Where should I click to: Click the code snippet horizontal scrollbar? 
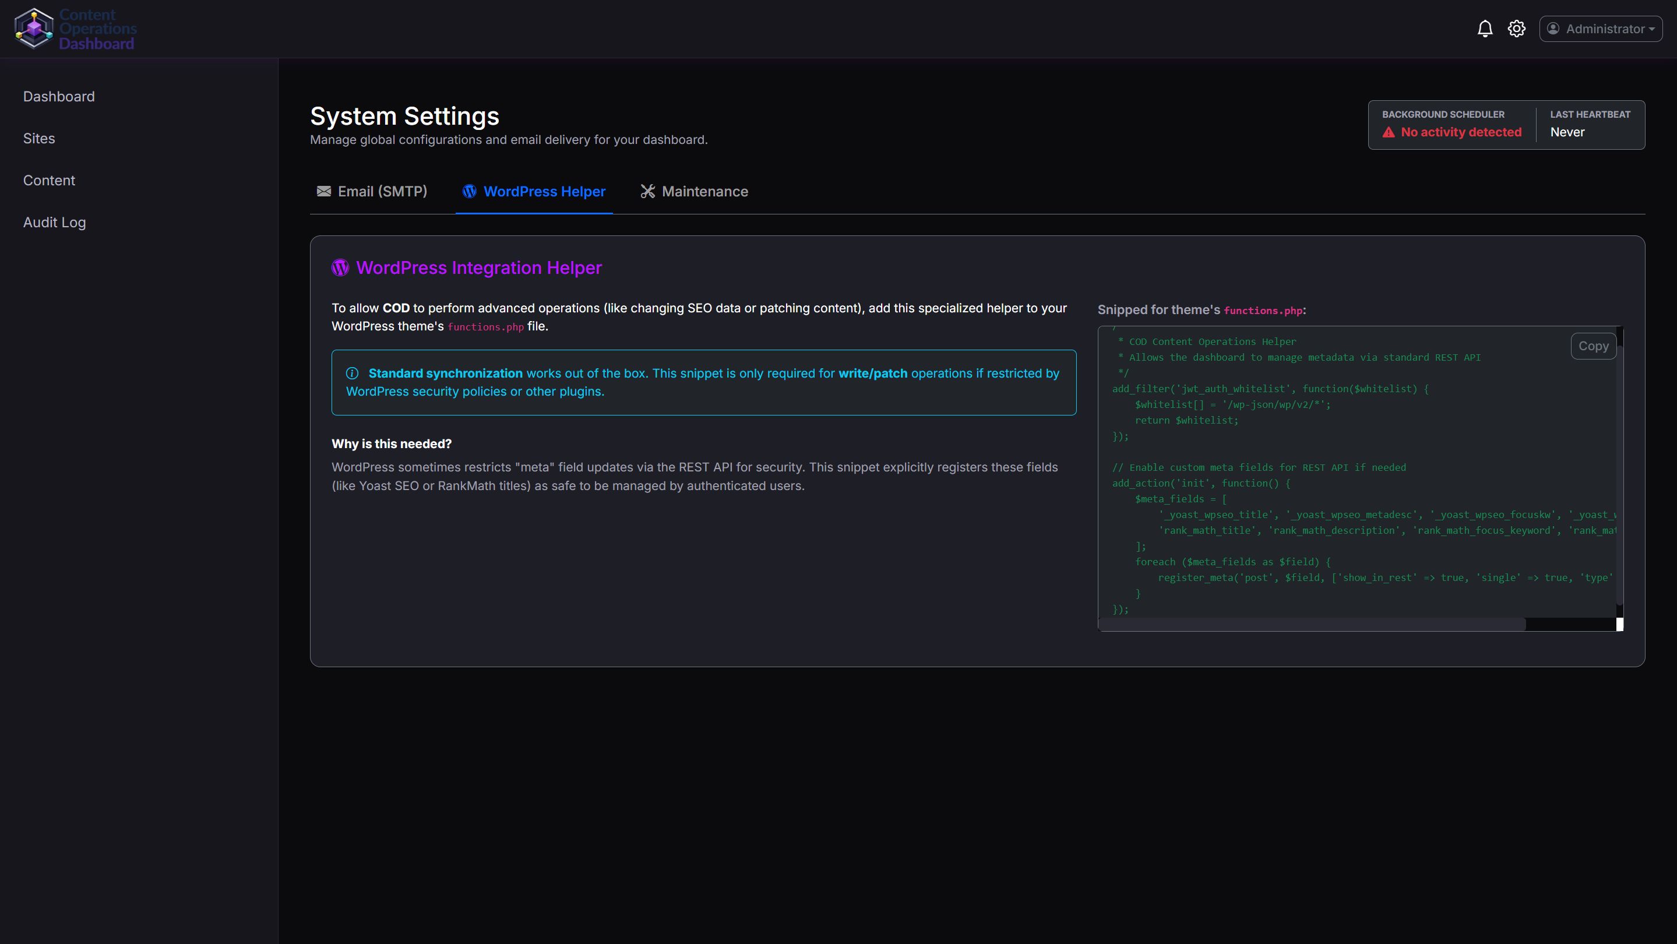[x=1312, y=624]
